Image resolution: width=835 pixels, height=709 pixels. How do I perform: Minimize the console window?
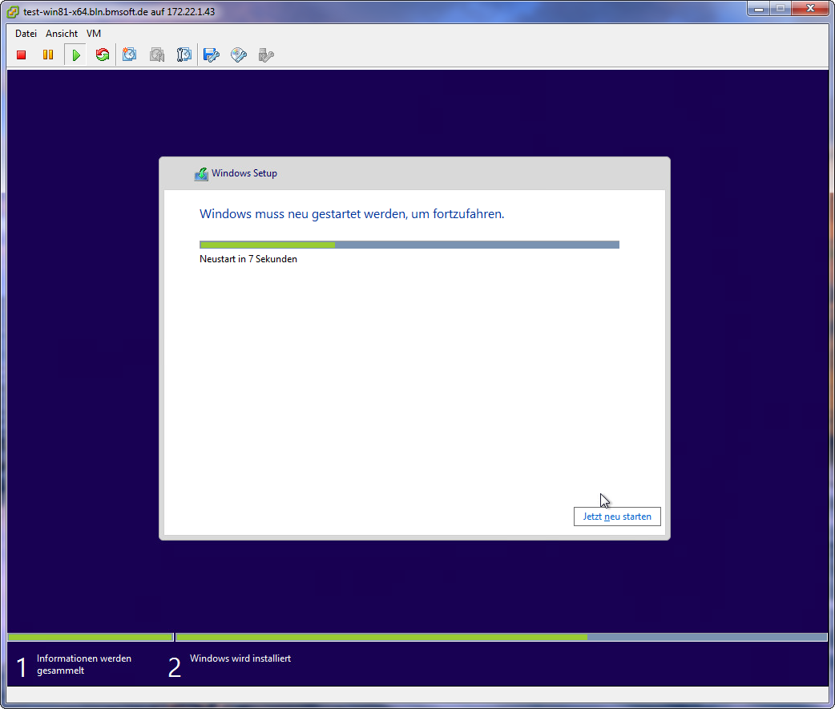coord(759,9)
